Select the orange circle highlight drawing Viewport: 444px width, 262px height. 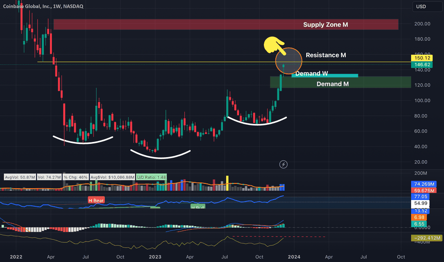point(289,61)
